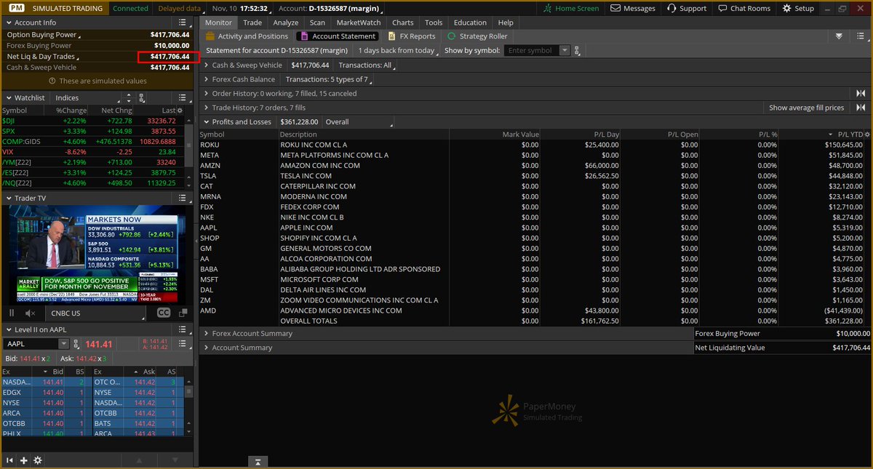Open Activity and Positions subtab

[x=247, y=36]
